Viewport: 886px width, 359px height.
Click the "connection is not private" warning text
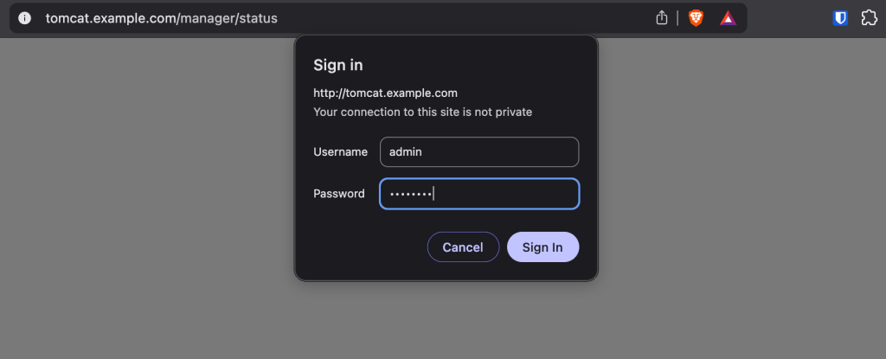point(422,112)
